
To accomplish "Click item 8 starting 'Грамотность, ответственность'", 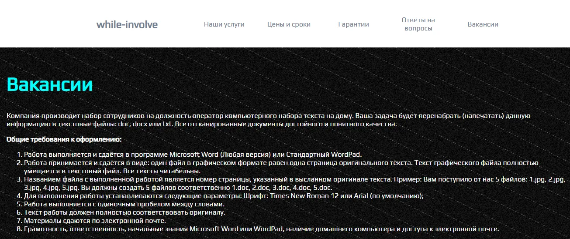I will (261, 229).
